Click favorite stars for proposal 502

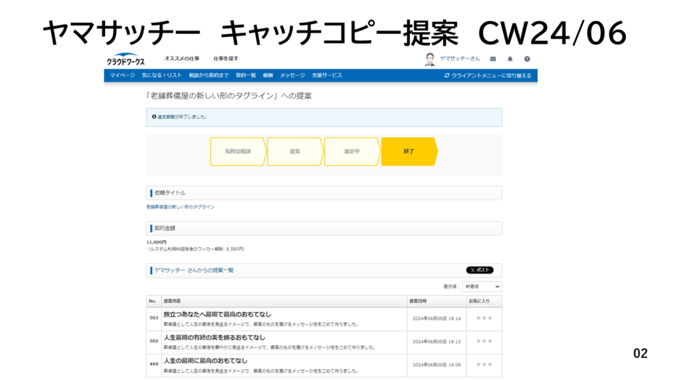(484, 341)
